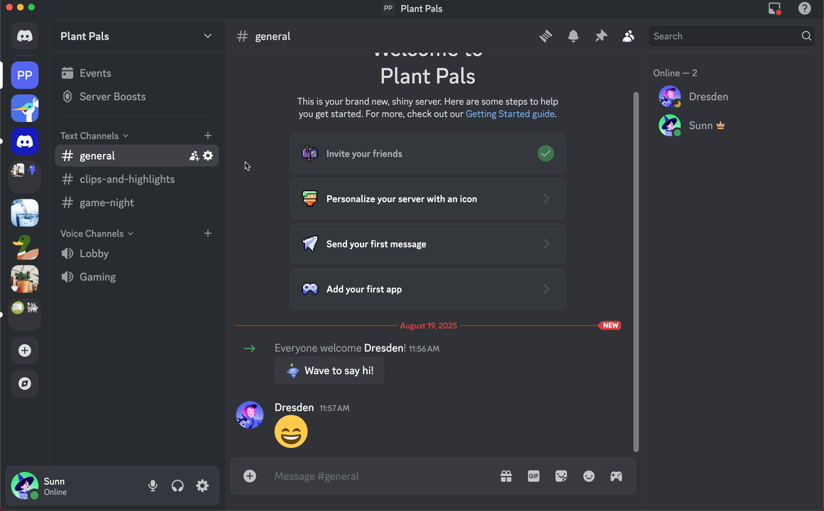Open folder with gray cat icon

click(25, 314)
